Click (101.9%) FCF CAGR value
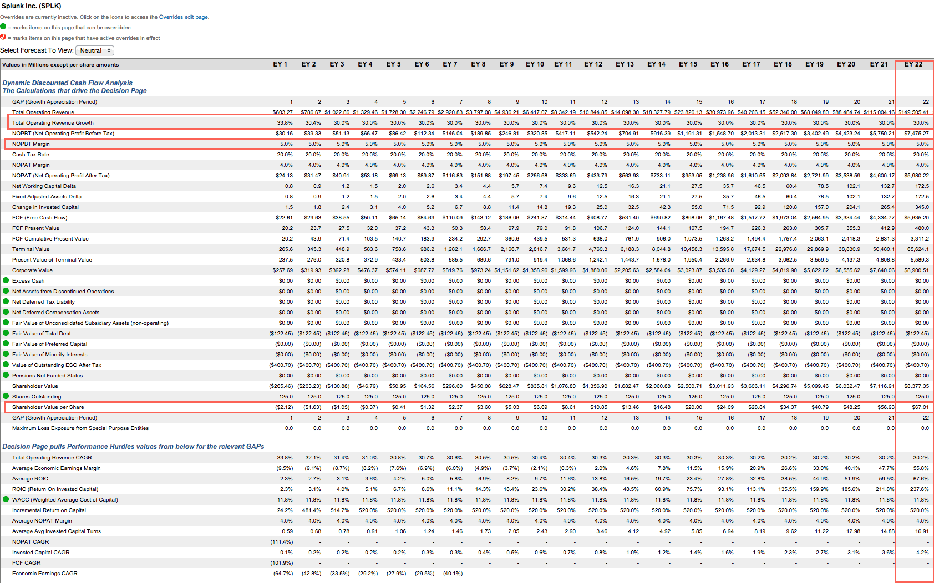This screenshot has width=934, height=583. (282, 563)
